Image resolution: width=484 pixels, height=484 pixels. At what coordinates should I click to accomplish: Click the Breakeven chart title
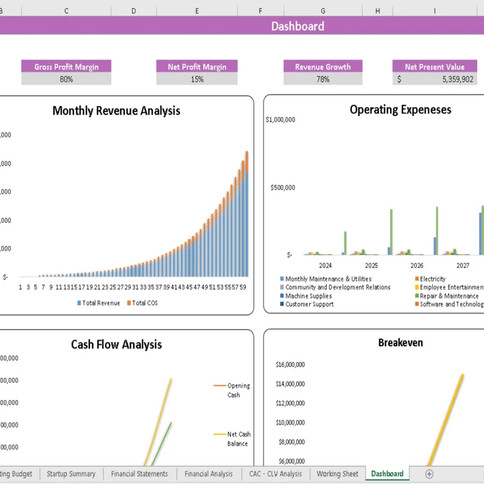coord(401,343)
